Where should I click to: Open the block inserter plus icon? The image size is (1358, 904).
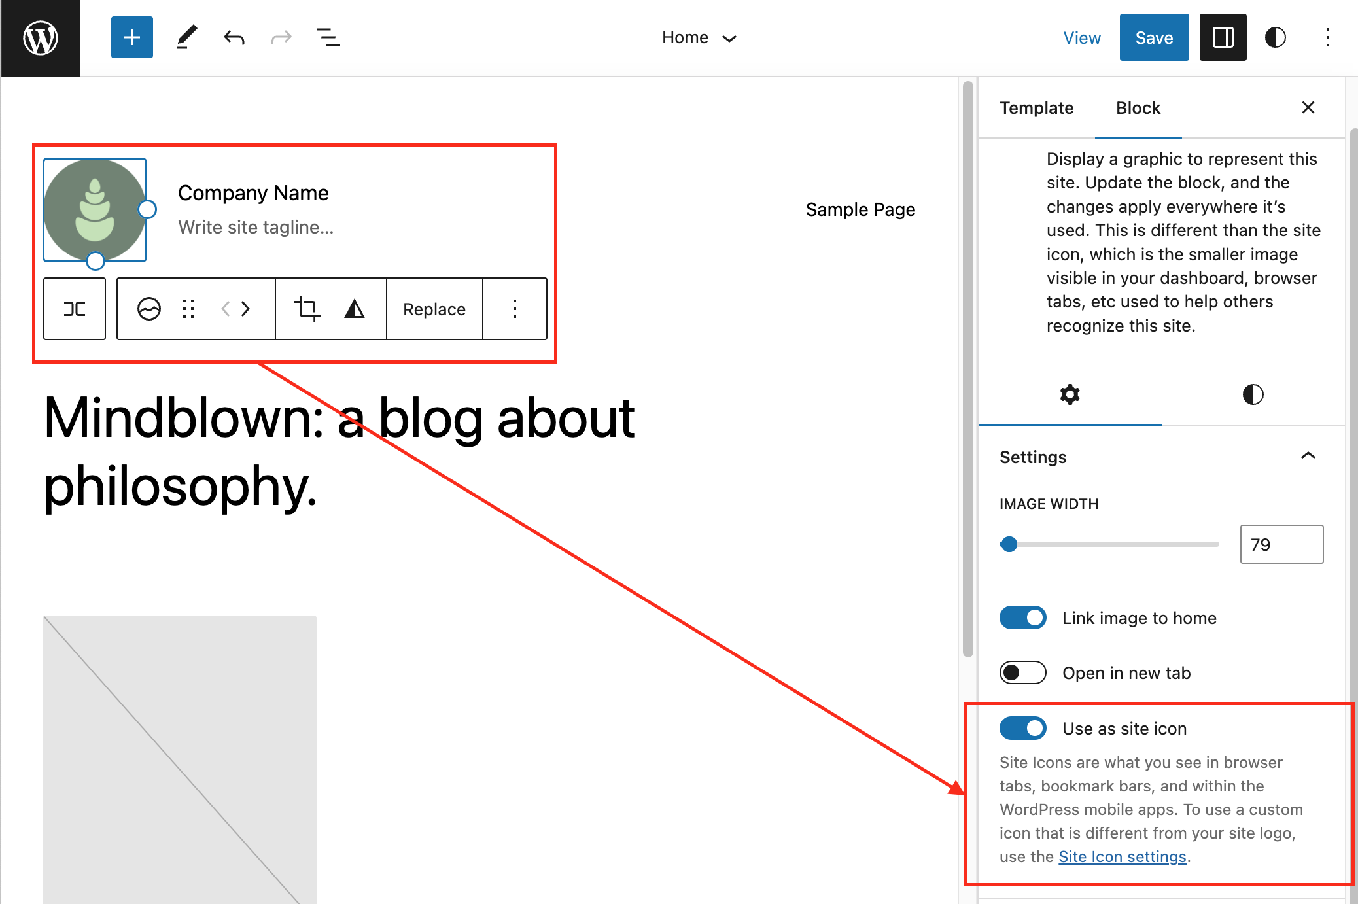click(131, 37)
